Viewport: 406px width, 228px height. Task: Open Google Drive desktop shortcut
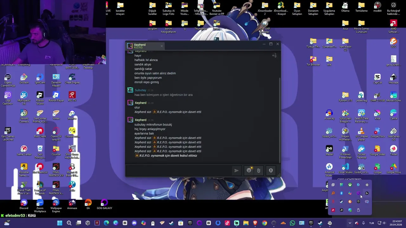[x=393, y=168]
